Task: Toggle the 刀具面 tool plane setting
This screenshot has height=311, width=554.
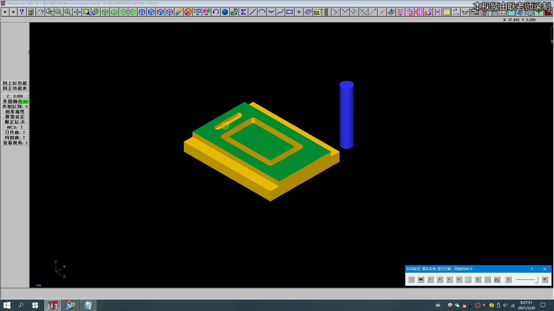Action: tap(15, 132)
